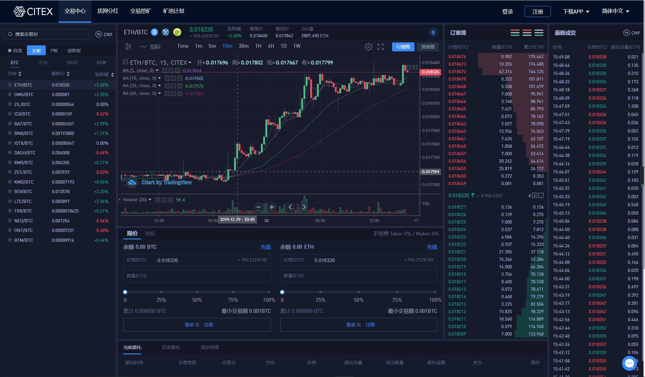Increase order book decimal precision plus

[x=535, y=196]
